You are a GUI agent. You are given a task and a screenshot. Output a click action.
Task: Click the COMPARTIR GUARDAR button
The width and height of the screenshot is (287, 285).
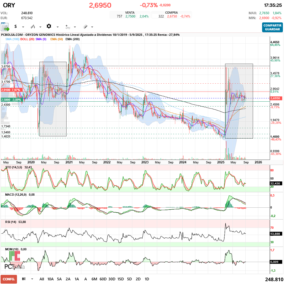tap(272, 27)
